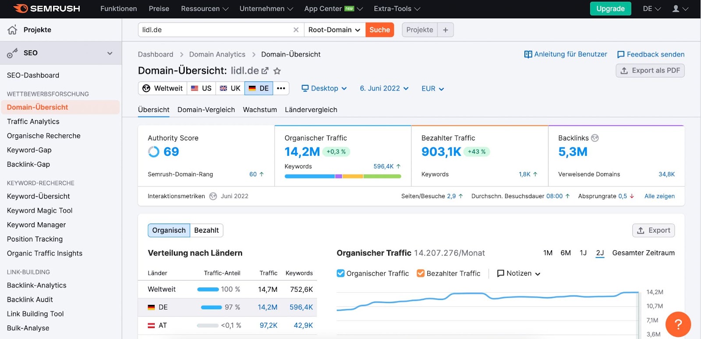Collapse the SEO sidebar section
The image size is (701, 339).
pos(110,53)
